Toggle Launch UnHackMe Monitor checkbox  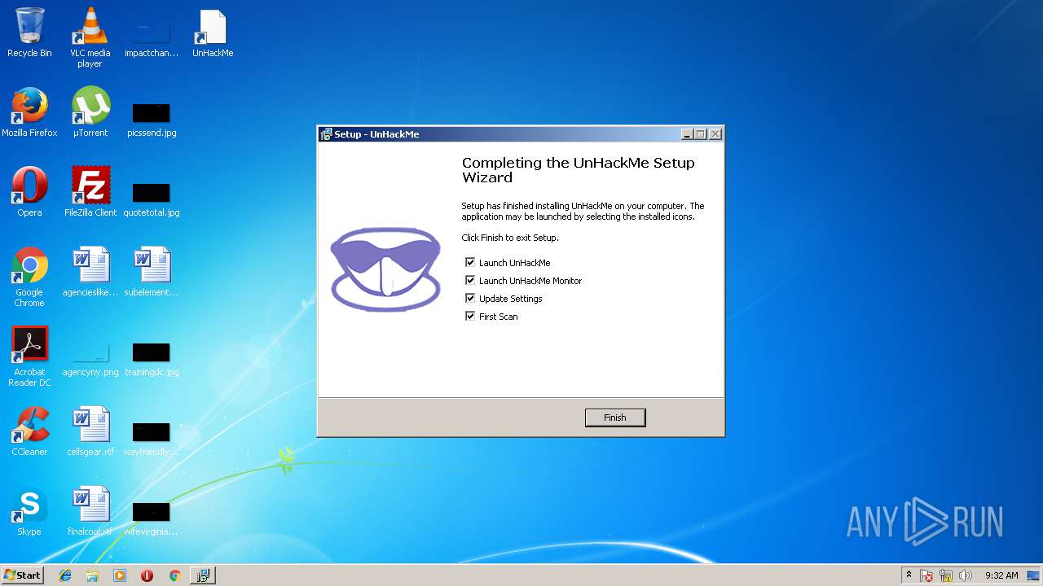470,281
